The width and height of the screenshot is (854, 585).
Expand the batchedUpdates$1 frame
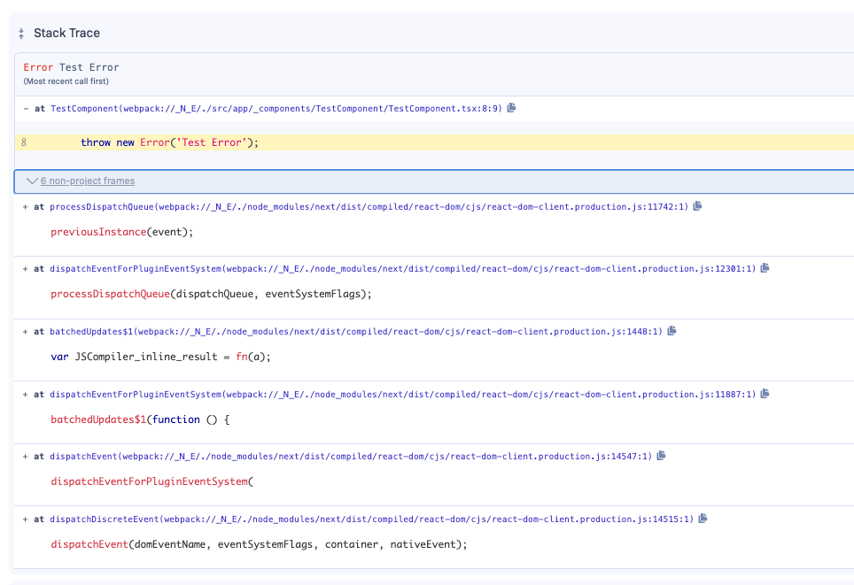pyautogui.click(x=25, y=331)
